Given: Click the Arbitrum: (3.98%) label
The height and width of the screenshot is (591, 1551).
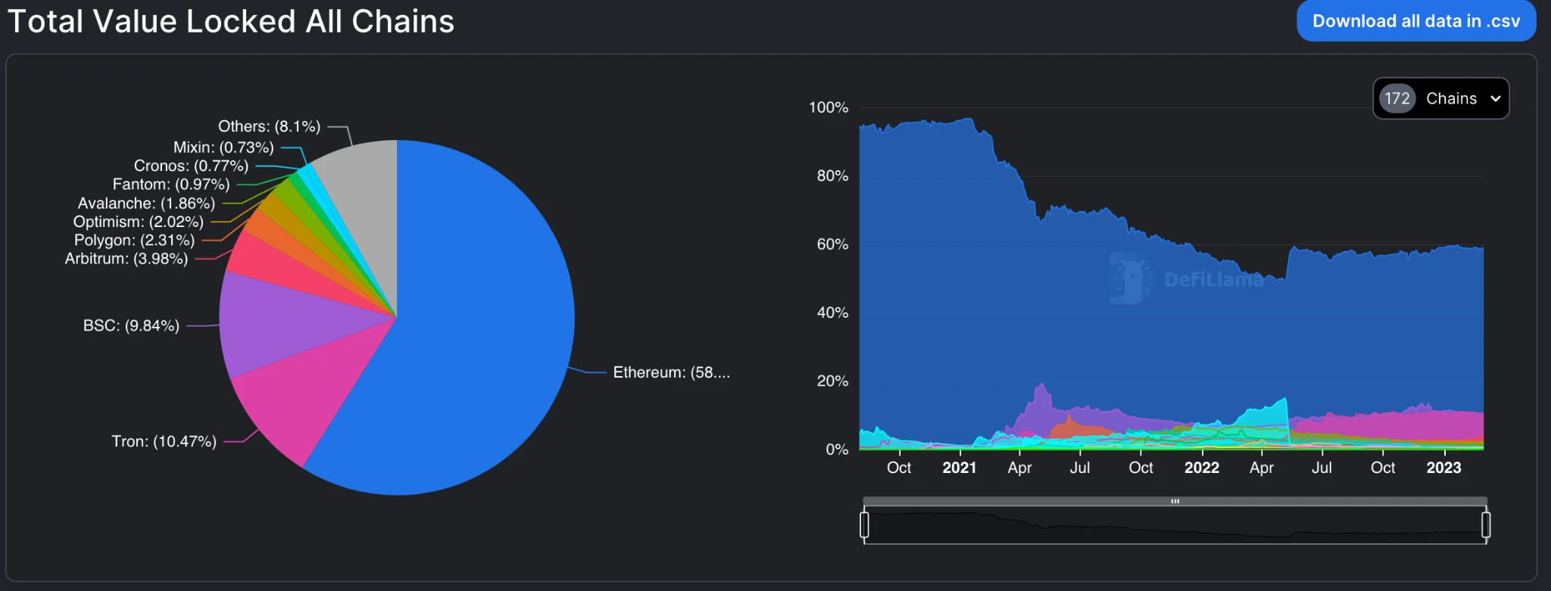Looking at the screenshot, I should 126,259.
